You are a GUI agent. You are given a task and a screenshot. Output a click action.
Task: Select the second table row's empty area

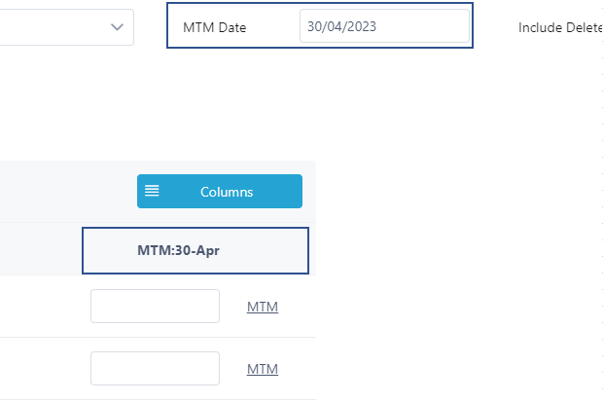[x=42, y=368]
